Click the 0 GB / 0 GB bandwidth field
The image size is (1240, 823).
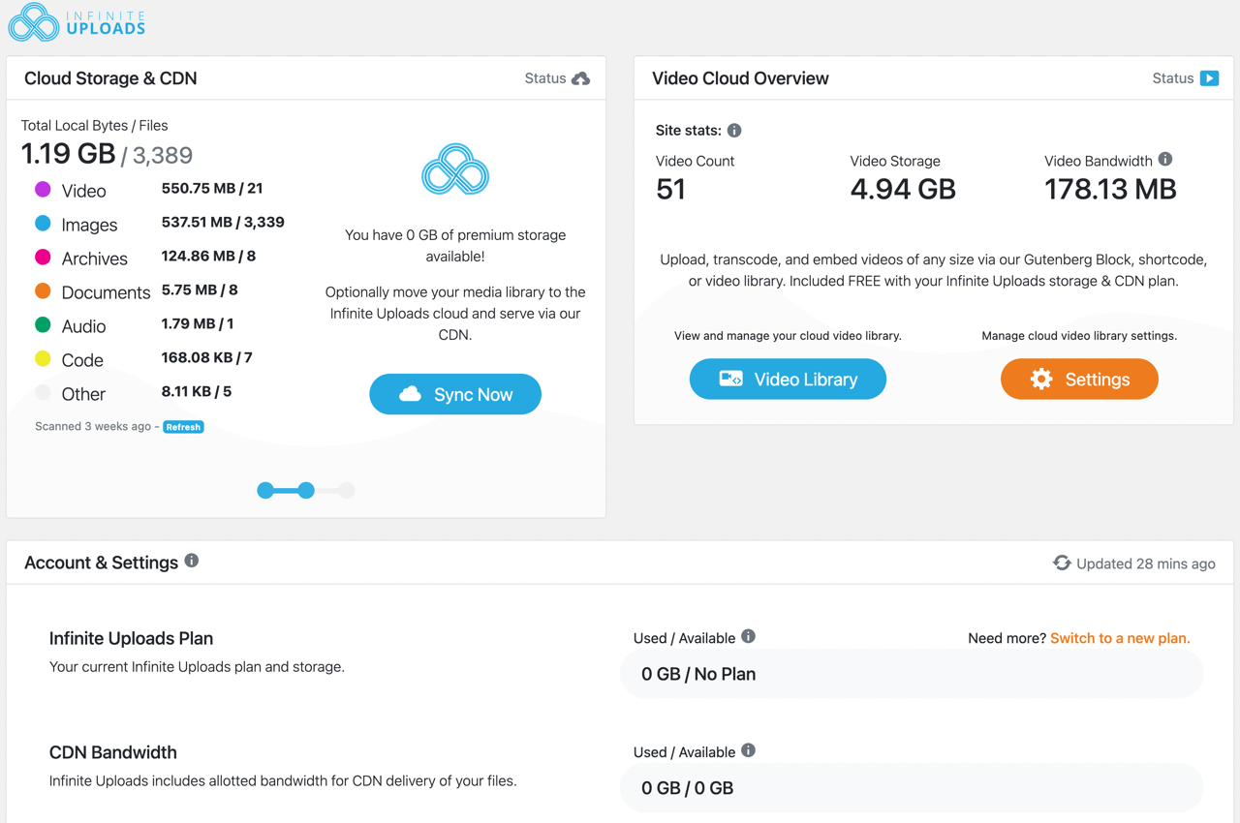click(x=912, y=788)
